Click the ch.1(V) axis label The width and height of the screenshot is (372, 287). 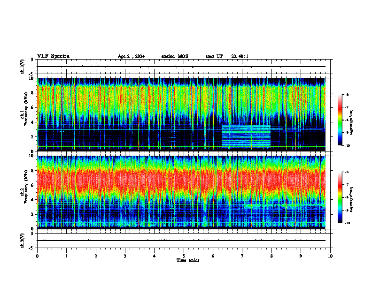(23, 67)
